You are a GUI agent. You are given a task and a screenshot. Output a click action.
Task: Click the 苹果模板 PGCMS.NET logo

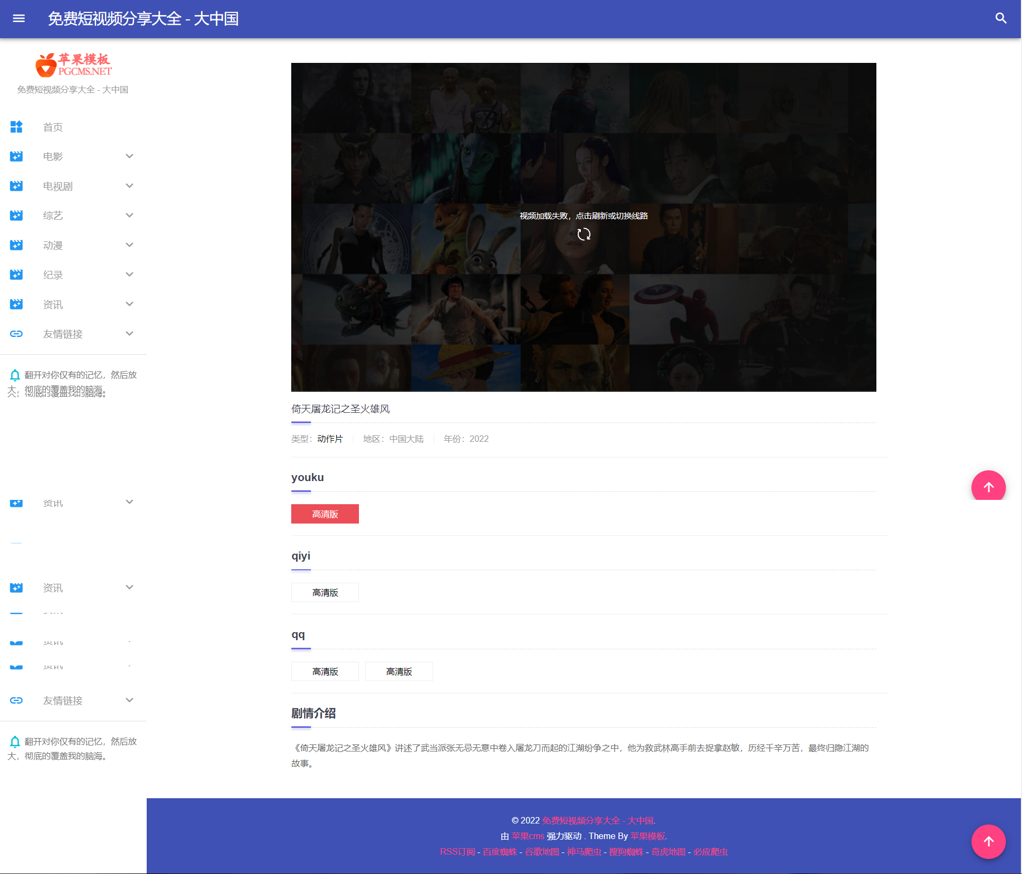(73, 65)
